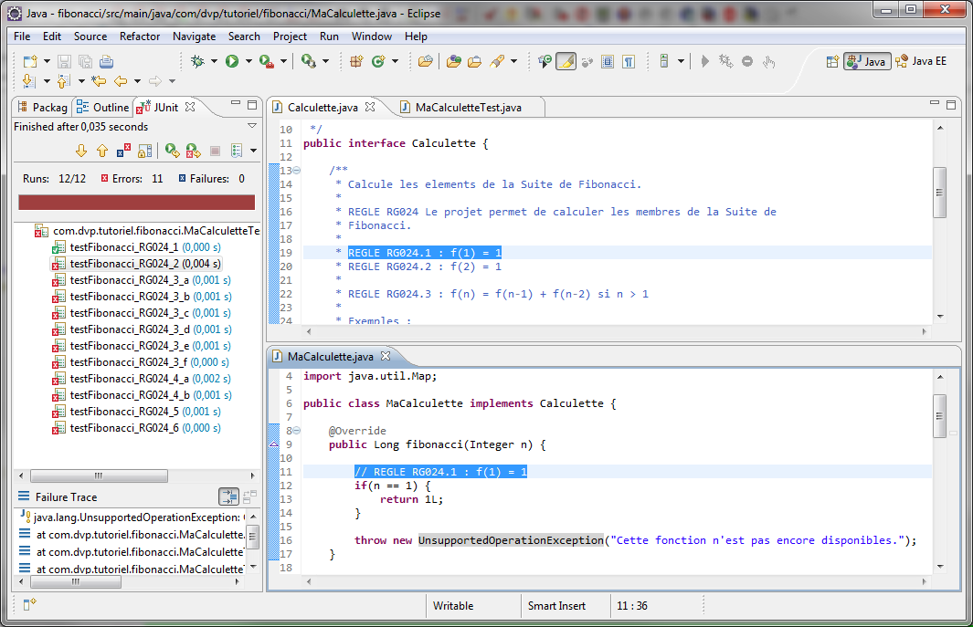Image resolution: width=973 pixels, height=627 pixels.
Task: Click the Failure Trace horizontal scrollbar
Action: point(128,581)
